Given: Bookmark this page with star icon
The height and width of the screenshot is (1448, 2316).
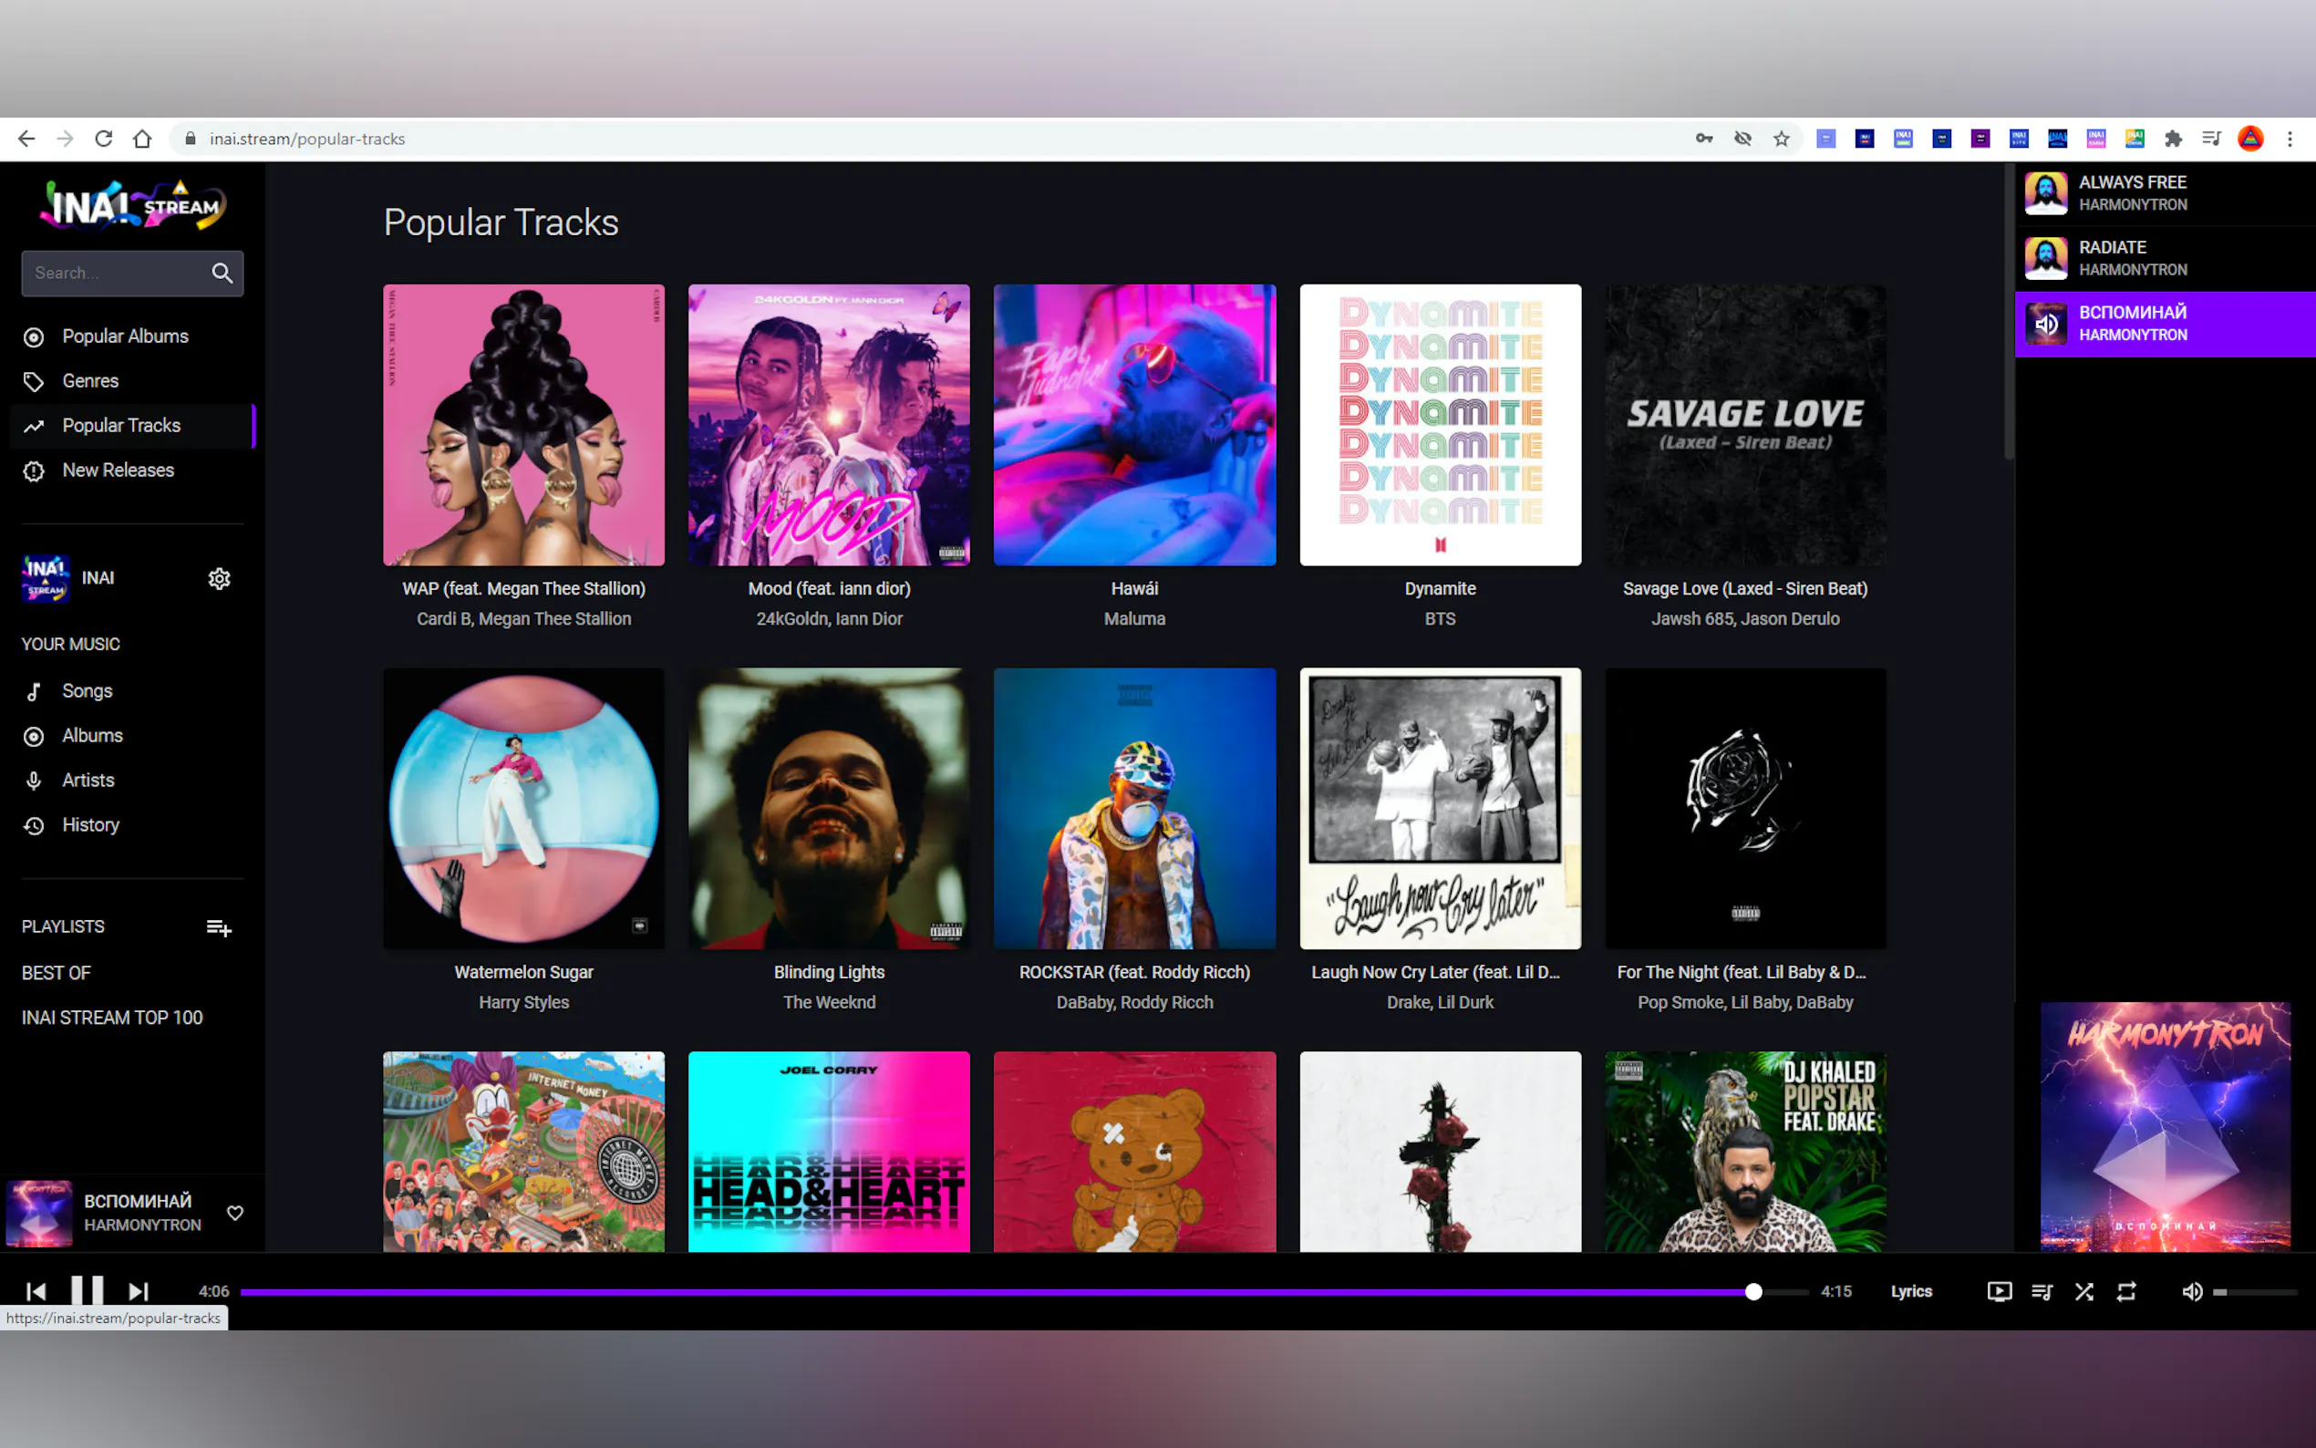Looking at the screenshot, I should tap(1781, 139).
